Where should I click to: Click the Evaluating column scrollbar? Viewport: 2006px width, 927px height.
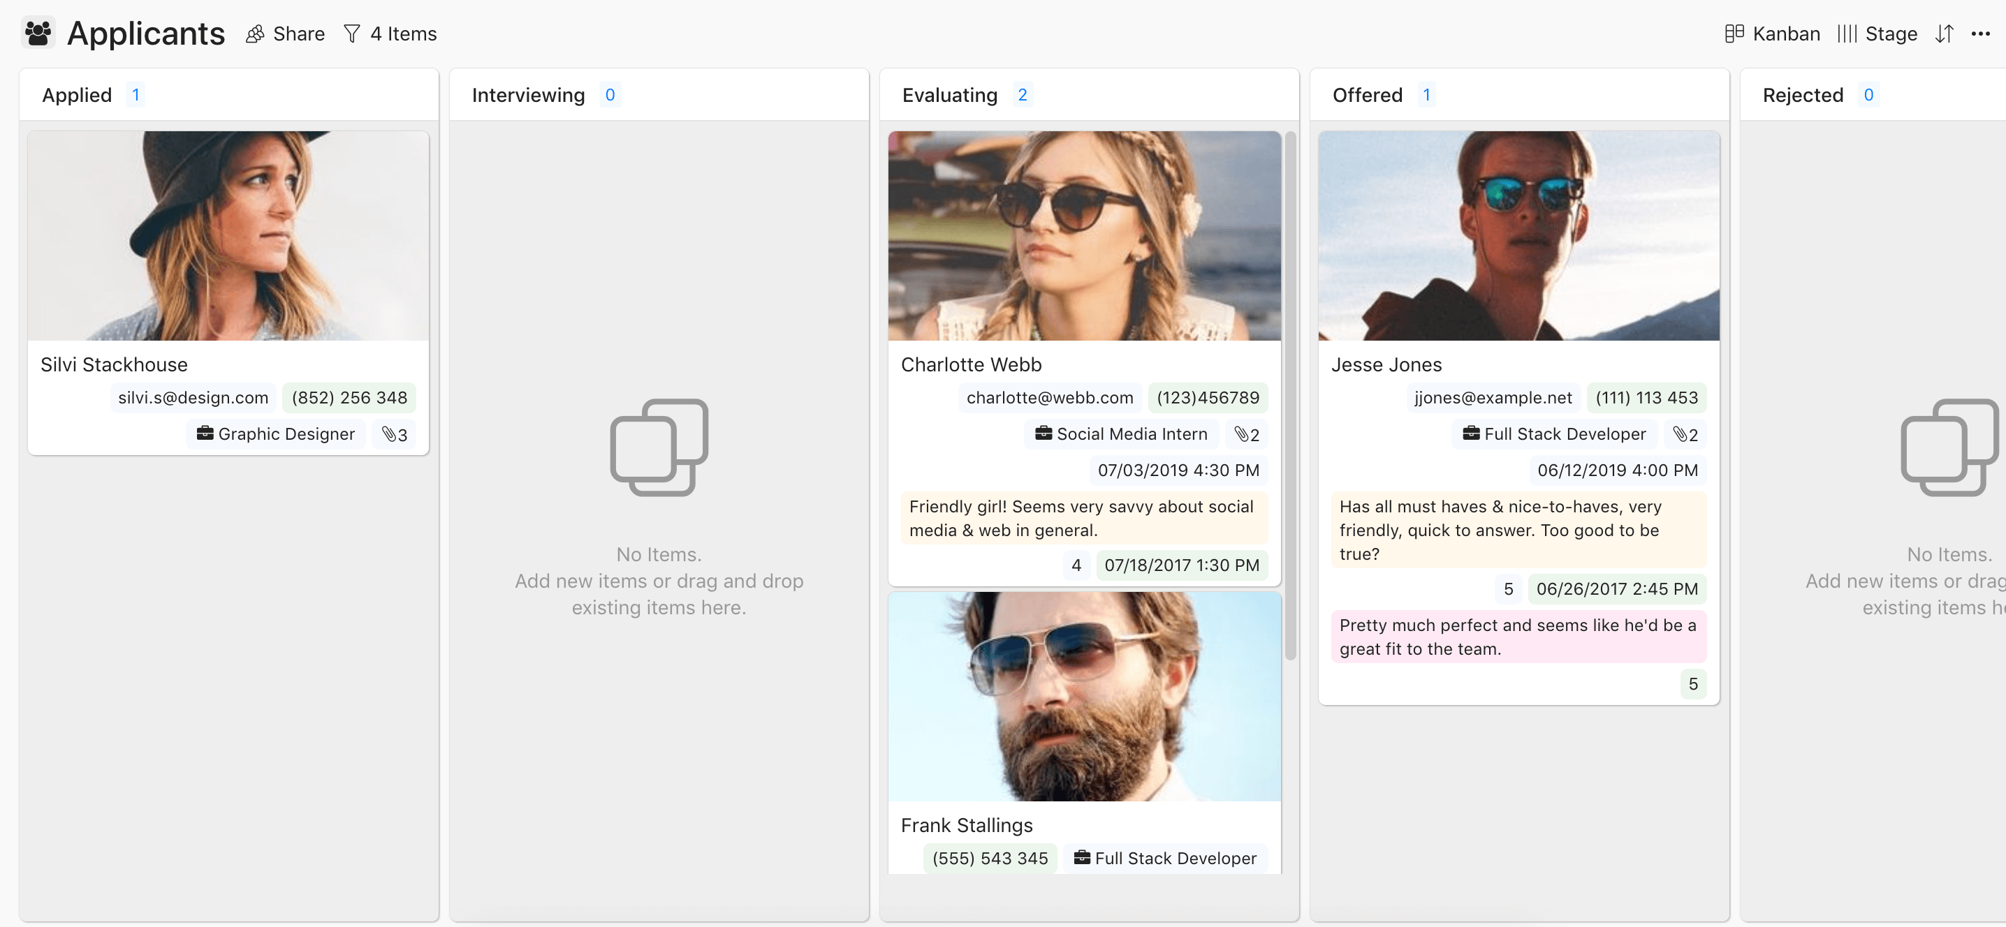(1290, 396)
